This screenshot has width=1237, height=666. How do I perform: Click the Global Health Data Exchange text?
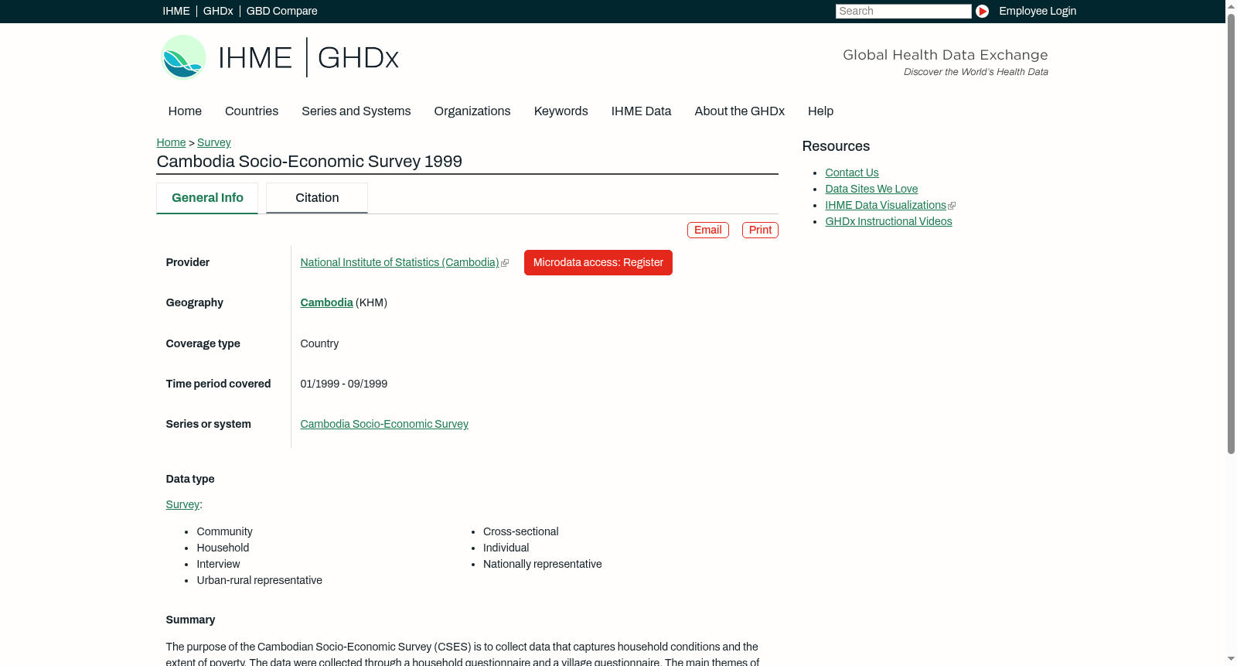coord(945,55)
